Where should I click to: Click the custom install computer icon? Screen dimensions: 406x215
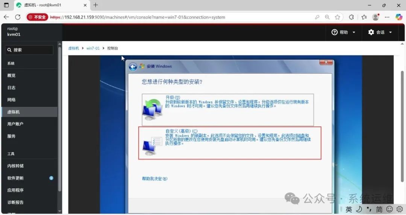tap(153, 146)
